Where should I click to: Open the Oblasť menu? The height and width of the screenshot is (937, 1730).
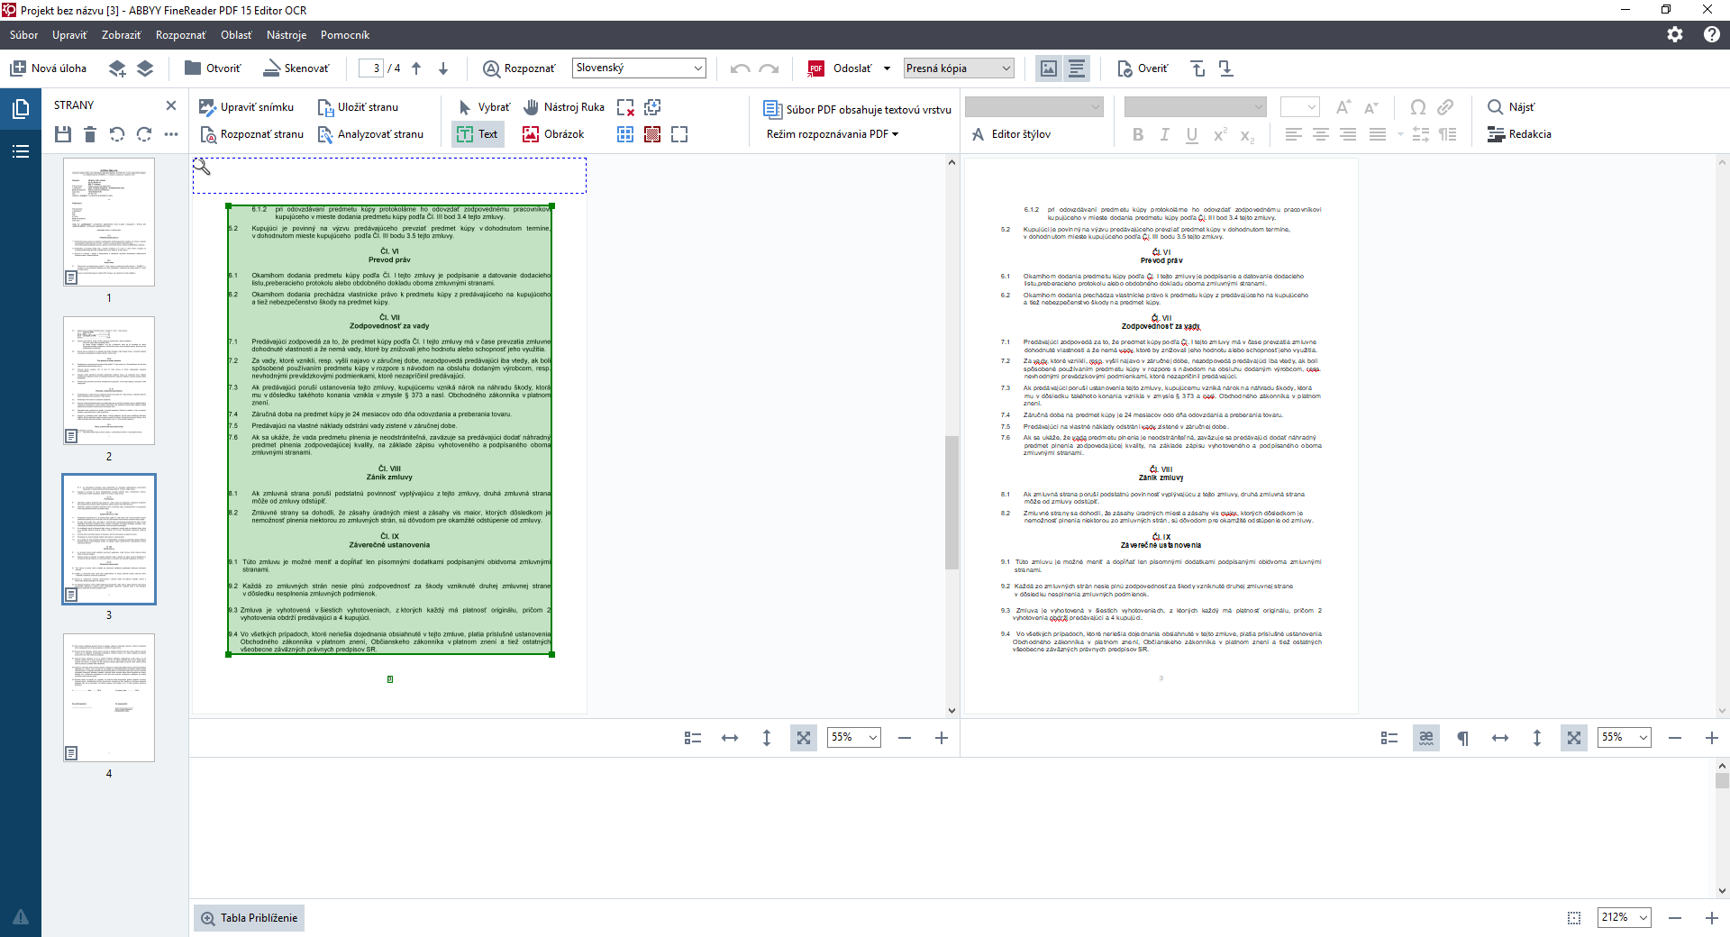tap(236, 35)
